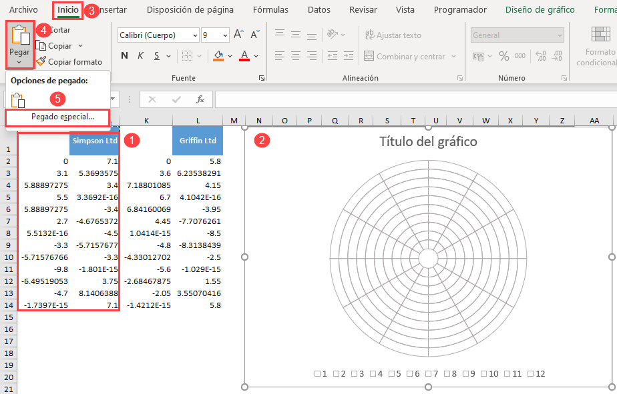This screenshot has height=394, width=617.
Task: Decrease indent
Action: pos(333,56)
